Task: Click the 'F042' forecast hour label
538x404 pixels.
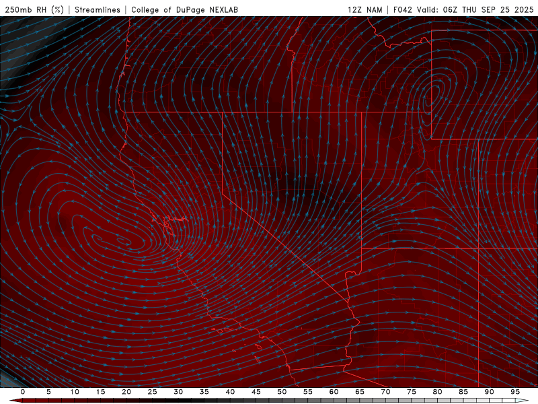Action: [403, 9]
